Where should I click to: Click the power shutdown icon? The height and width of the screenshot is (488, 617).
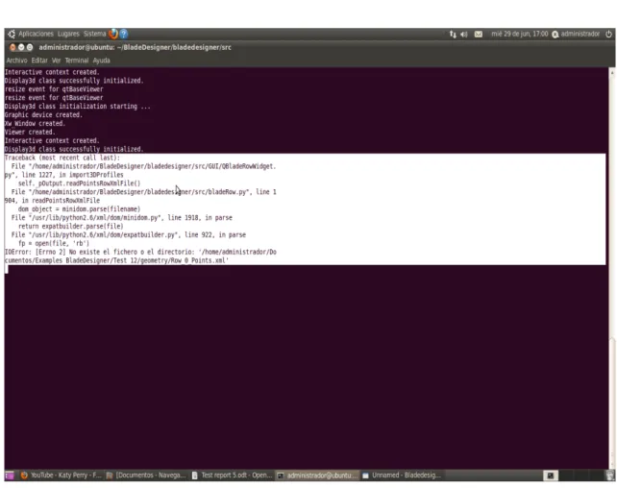[608, 34]
